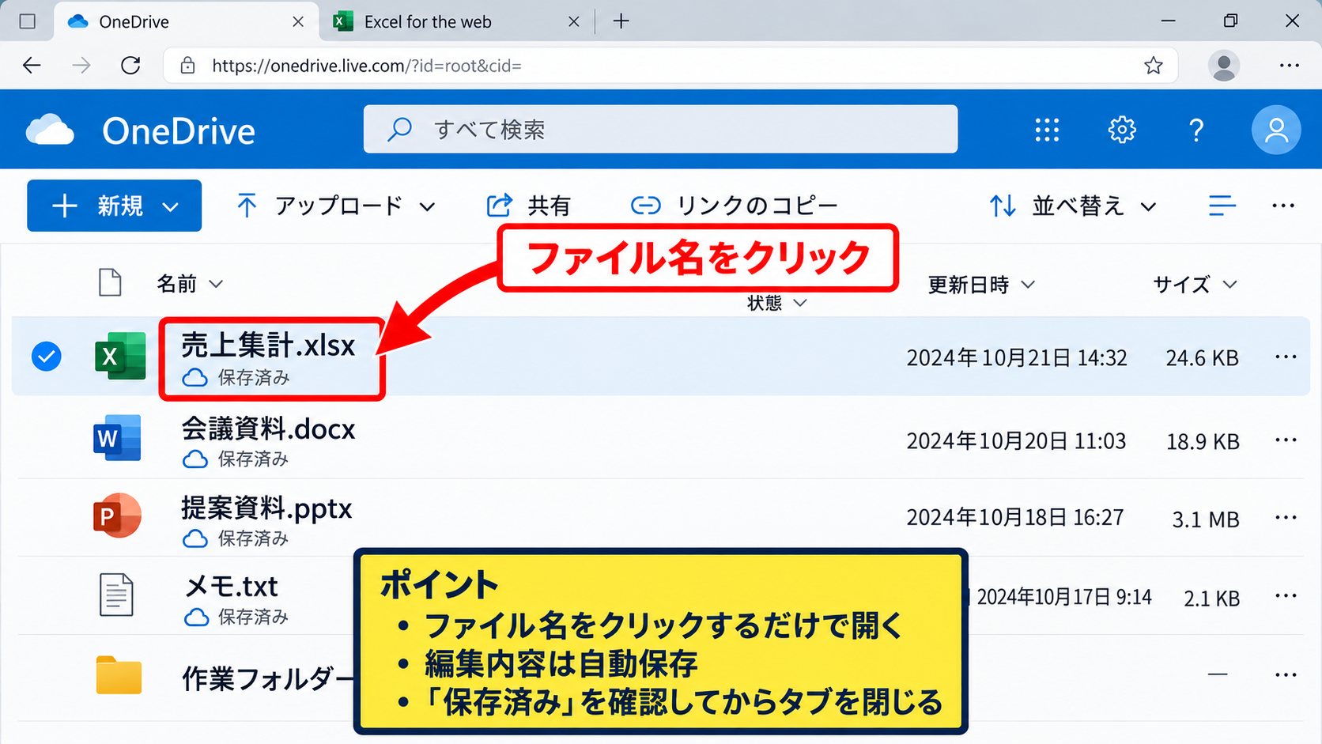Open browser profile avatar
Image resolution: width=1322 pixels, height=744 pixels.
coord(1224,66)
